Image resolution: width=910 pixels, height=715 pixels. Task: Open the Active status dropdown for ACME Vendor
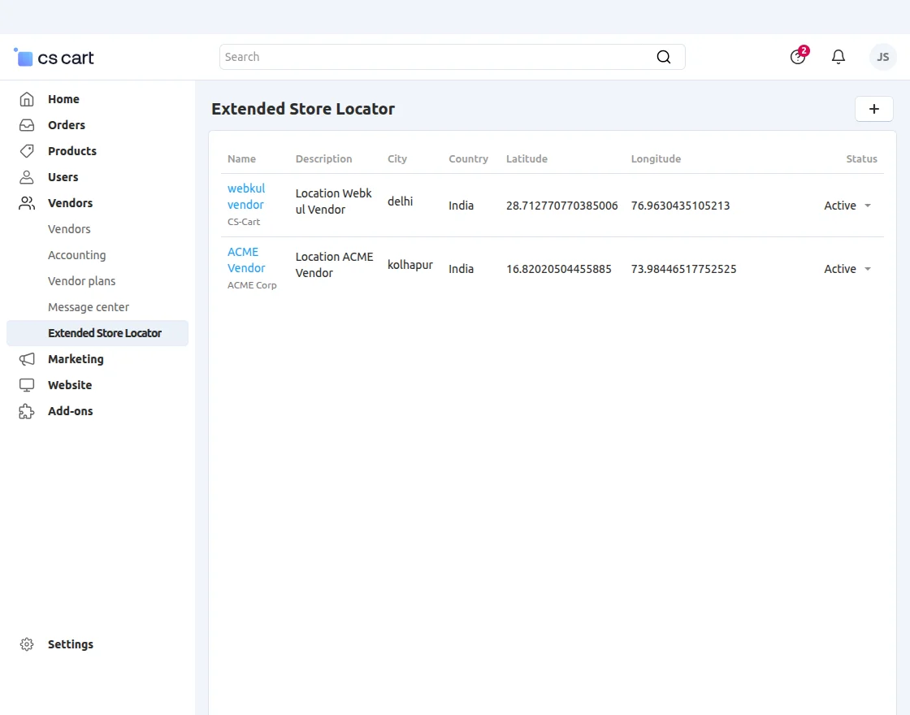coord(847,269)
